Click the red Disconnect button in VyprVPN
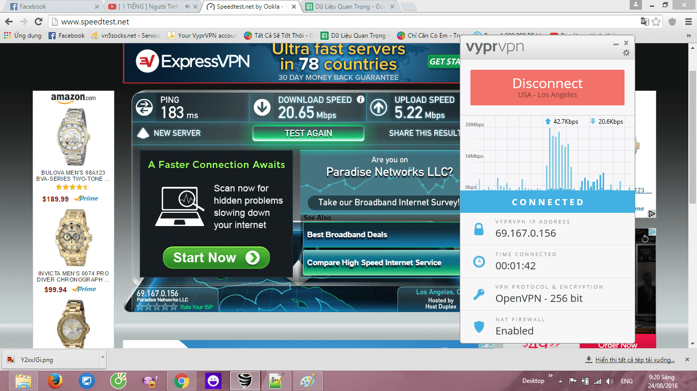The image size is (697, 391). (x=547, y=88)
